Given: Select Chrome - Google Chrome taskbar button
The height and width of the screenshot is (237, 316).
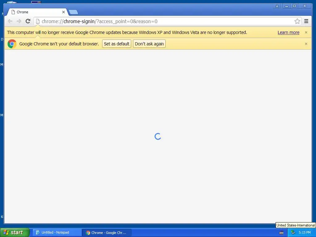Looking at the screenshot, I should point(107,233).
